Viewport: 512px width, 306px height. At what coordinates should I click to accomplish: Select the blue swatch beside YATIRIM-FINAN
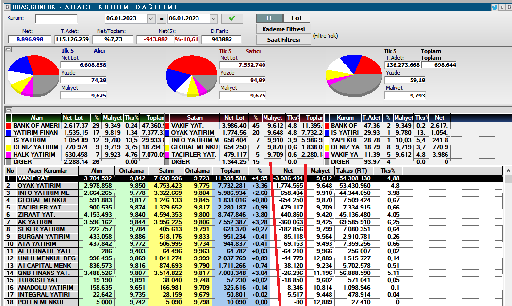(x=8, y=133)
